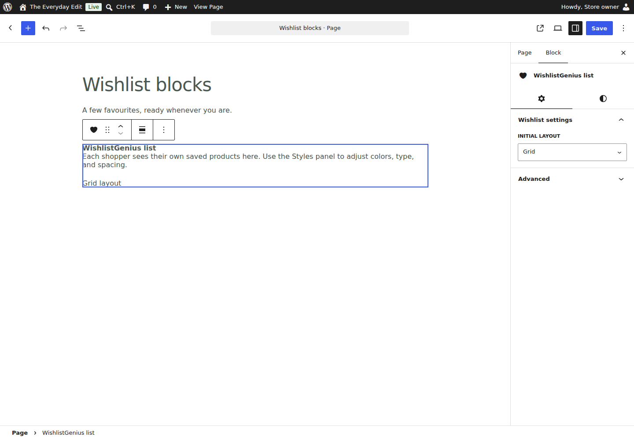
Task: Move the block down
Action: (x=121, y=133)
